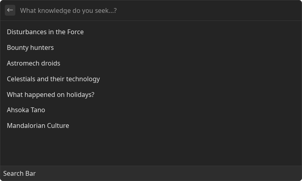Select the suggestion mentioning technology

[x=151, y=79]
